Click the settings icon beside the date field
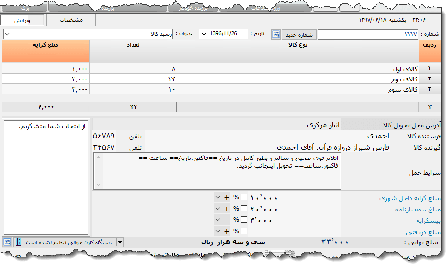The height and width of the screenshot is (264, 446). coord(276,34)
